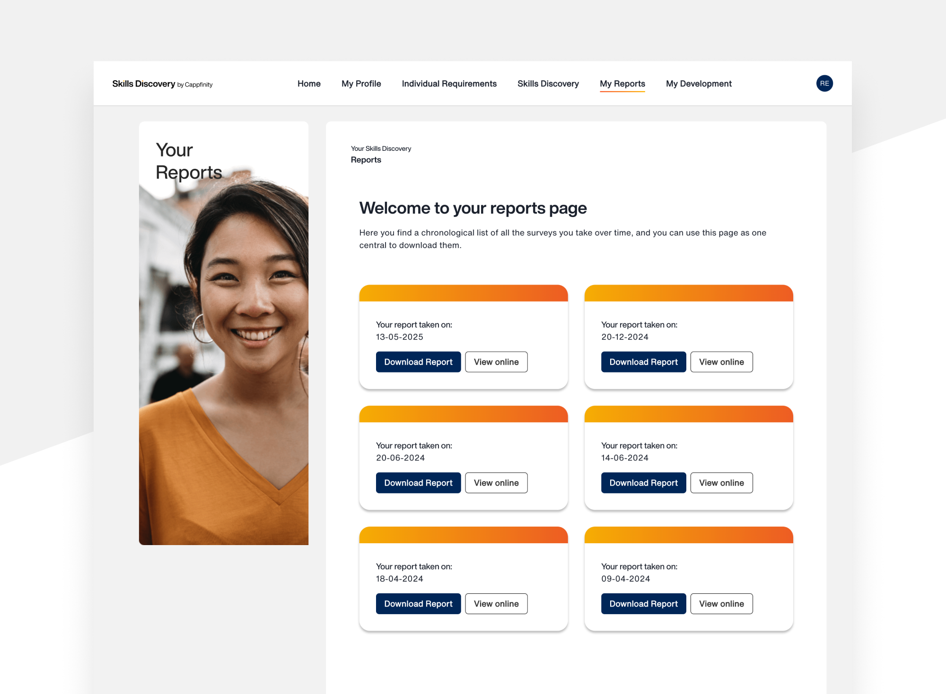Click the Skills Discovery by Cappfinity logo
The height and width of the screenshot is (694, 946).
click(x=162, y=84)
